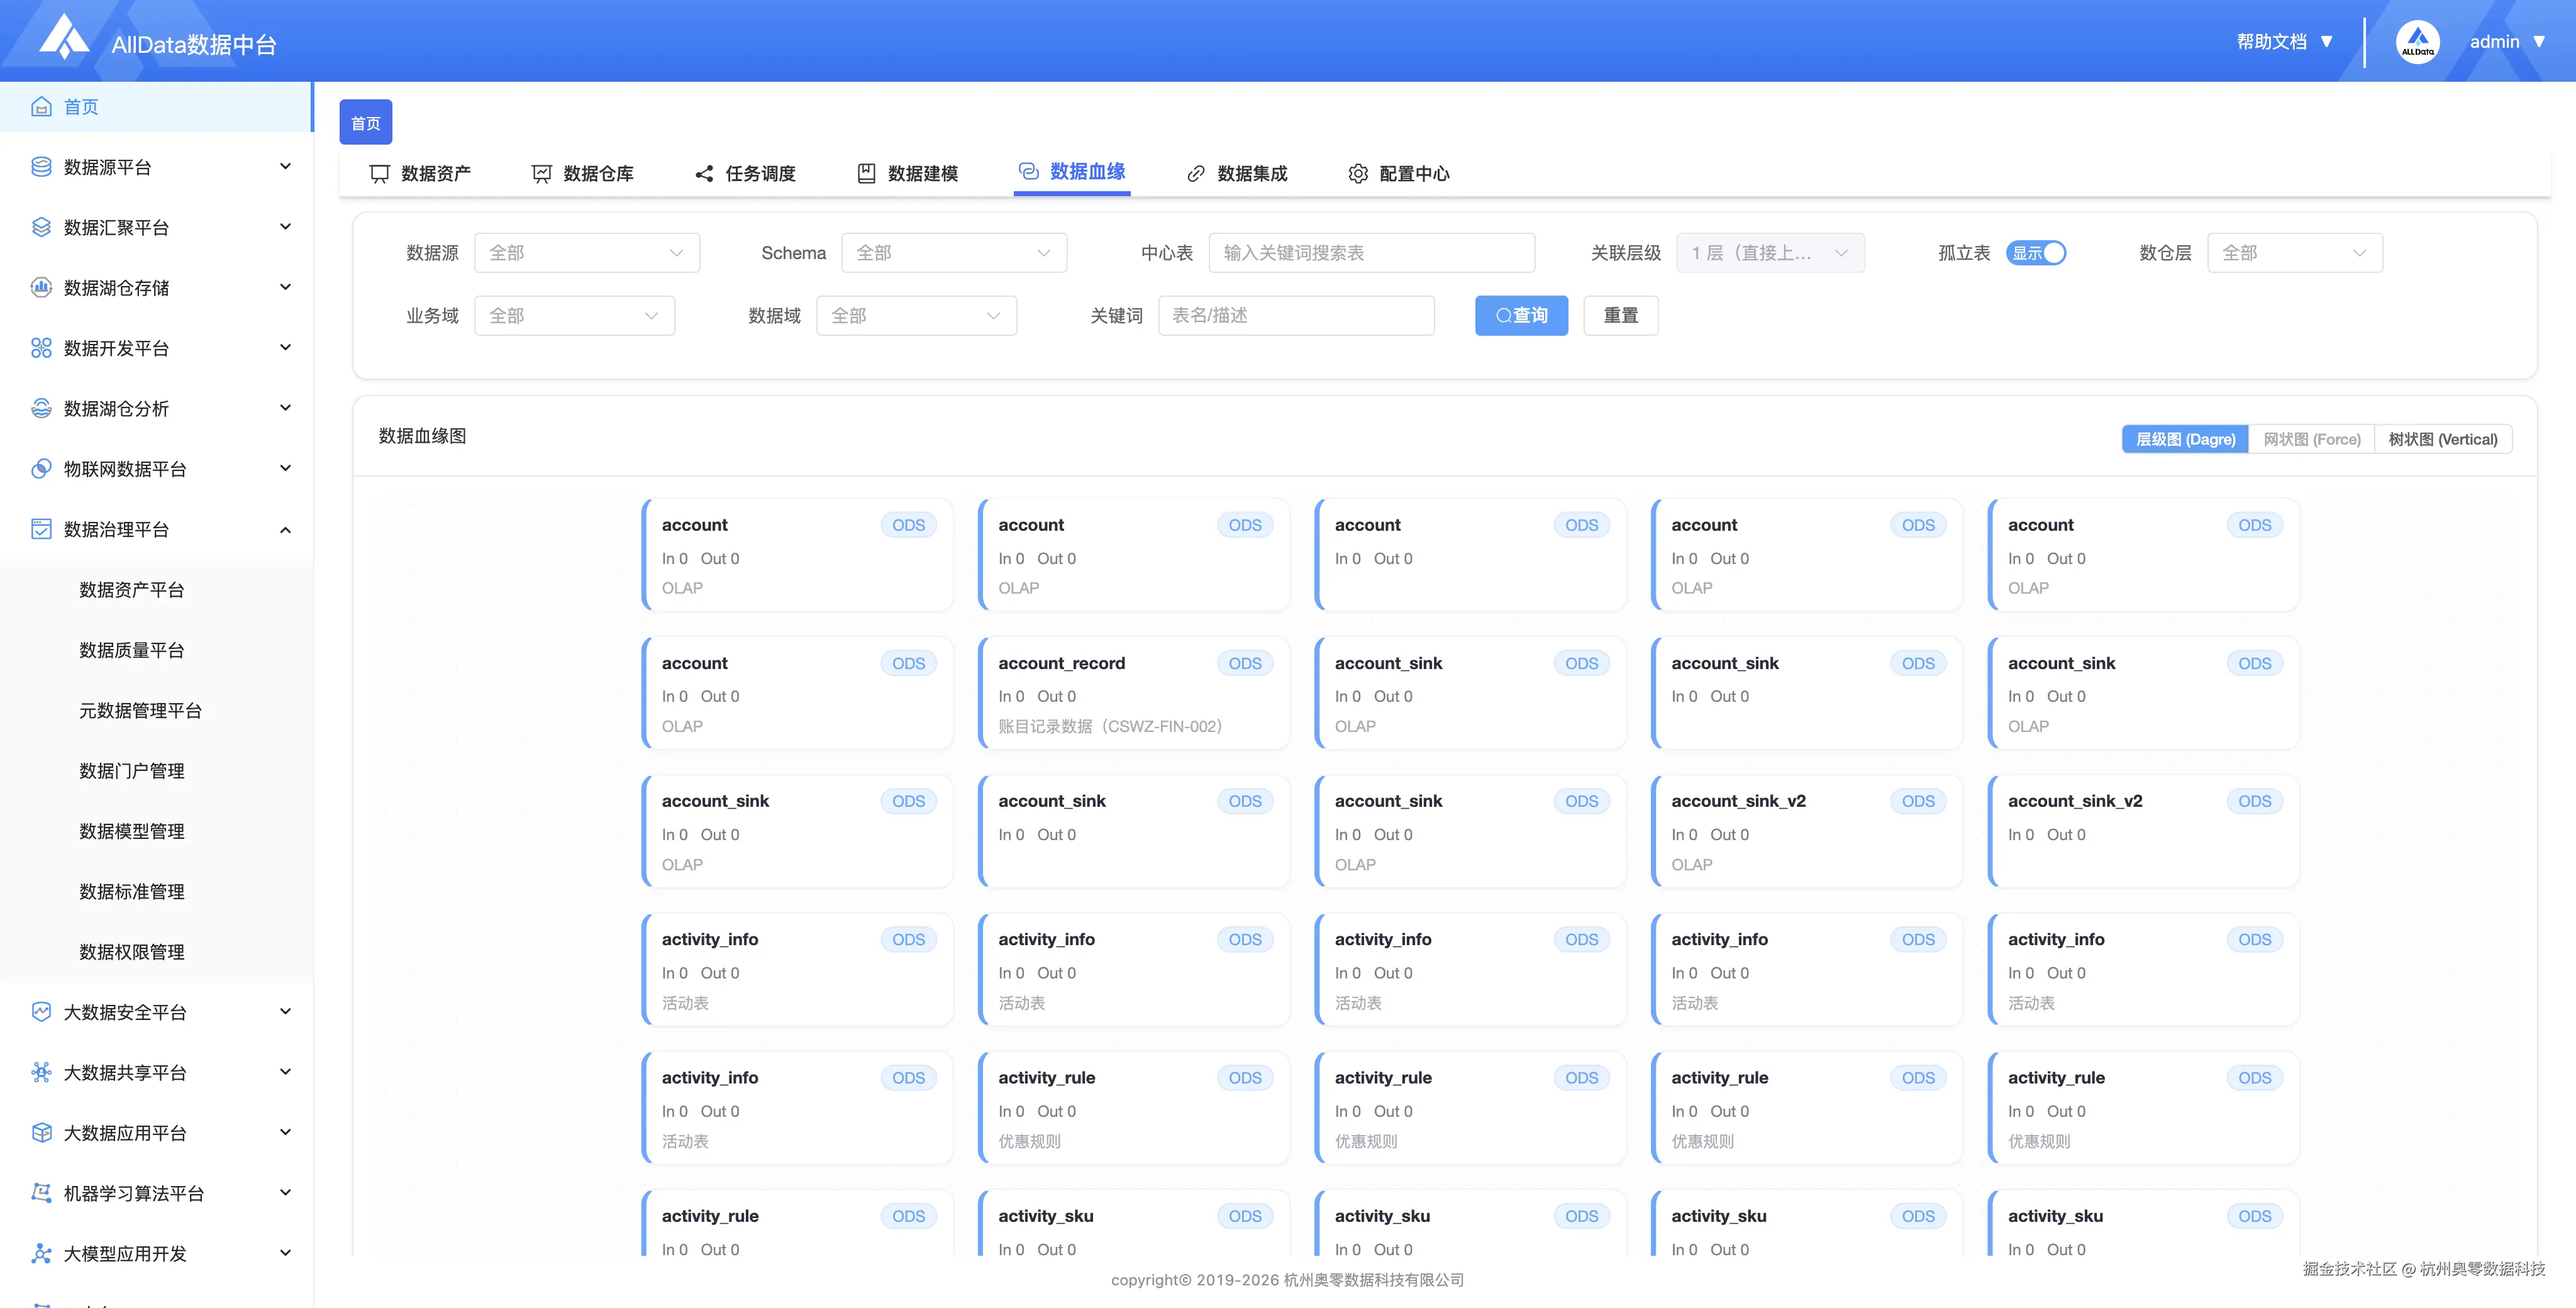2576x1308 pixels.
Task: Expand the 帮助文档 menu arrow
Action: [x=2326, y=42]
